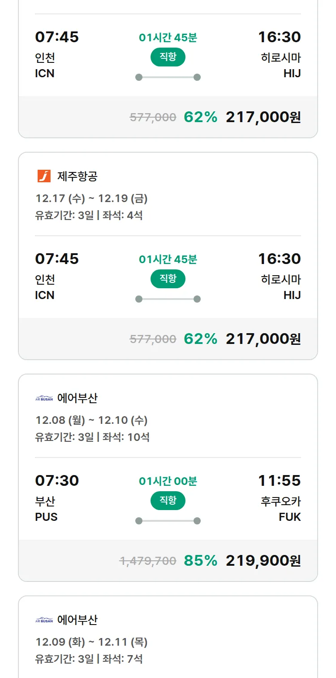The image size is (336, 678).
Task: Select the FUK airport code
Action: coord(289,517)
